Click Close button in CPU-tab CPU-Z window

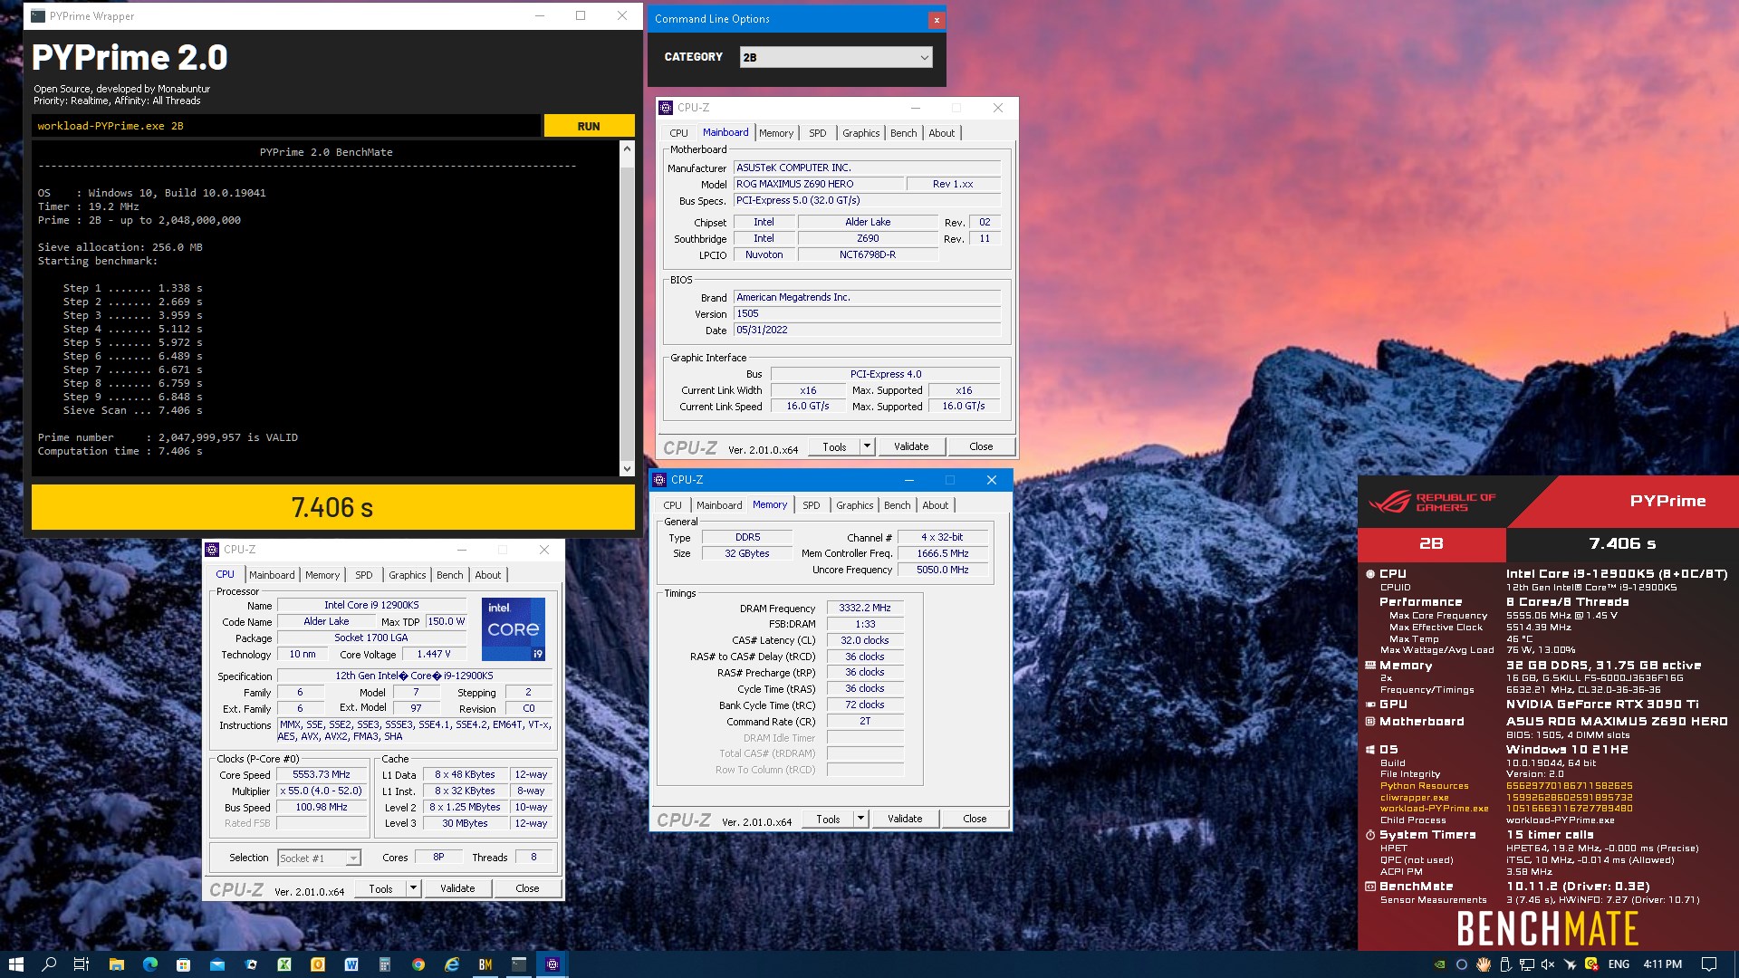tap(527, 888)
